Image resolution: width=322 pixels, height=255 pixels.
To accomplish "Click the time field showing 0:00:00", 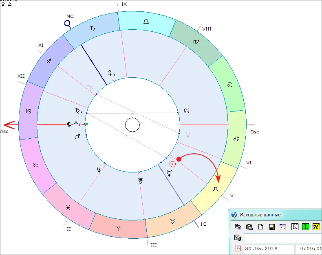I will (x=309, y=248).
